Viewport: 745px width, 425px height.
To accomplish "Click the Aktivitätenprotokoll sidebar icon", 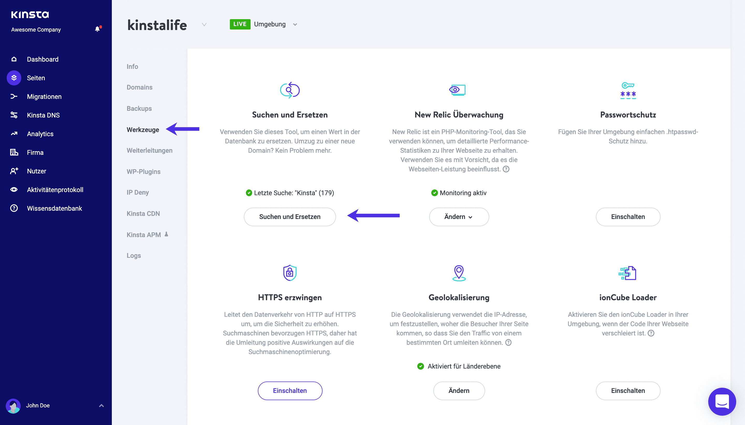I will 14,189.
